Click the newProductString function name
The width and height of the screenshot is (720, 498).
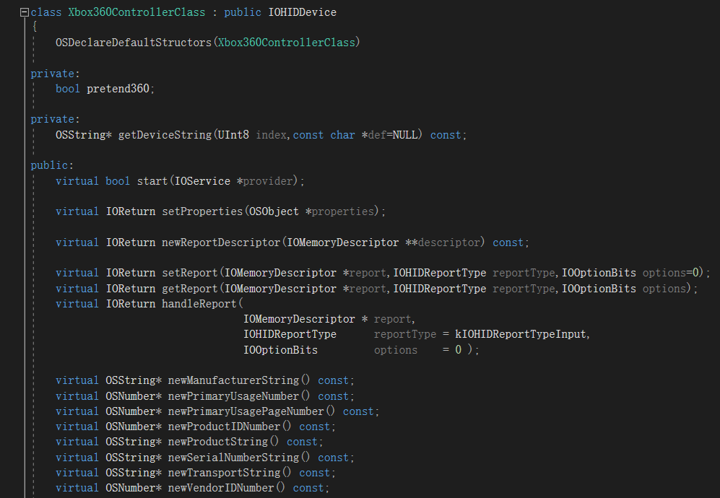click(217, 442)
